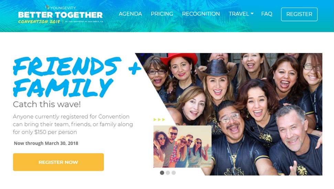
Task: Click the outlined Register button in header
Action: [x=299, y=14]
